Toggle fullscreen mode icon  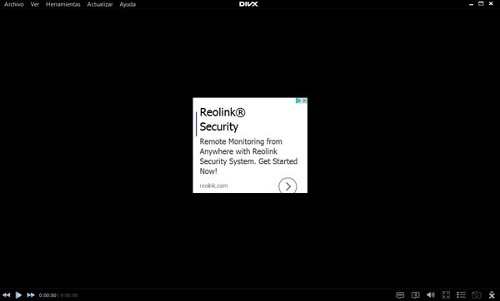click(x=446, y=295)
